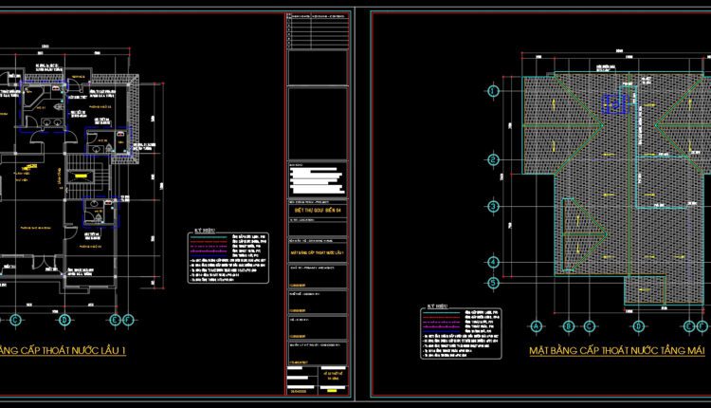
Task: Click "KÝ HIỆU" heading of the roof plan legend
Action: pos(438,306)
